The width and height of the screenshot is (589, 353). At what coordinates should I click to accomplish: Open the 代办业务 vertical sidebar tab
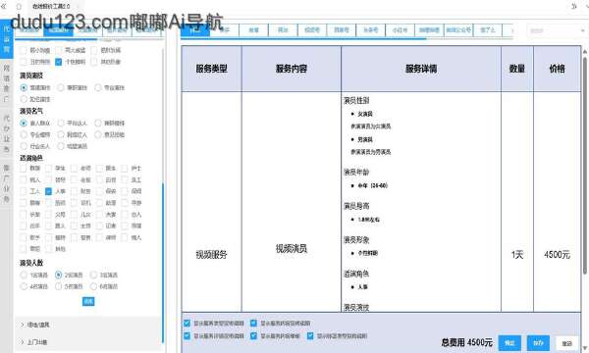click(7, 133)
